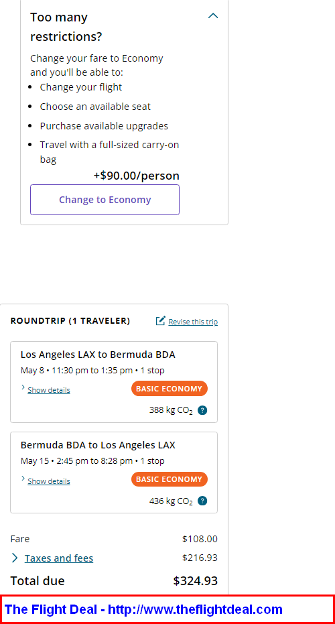Click the Change to Economy button
The image size is (335, 624).
click(105, 200)
